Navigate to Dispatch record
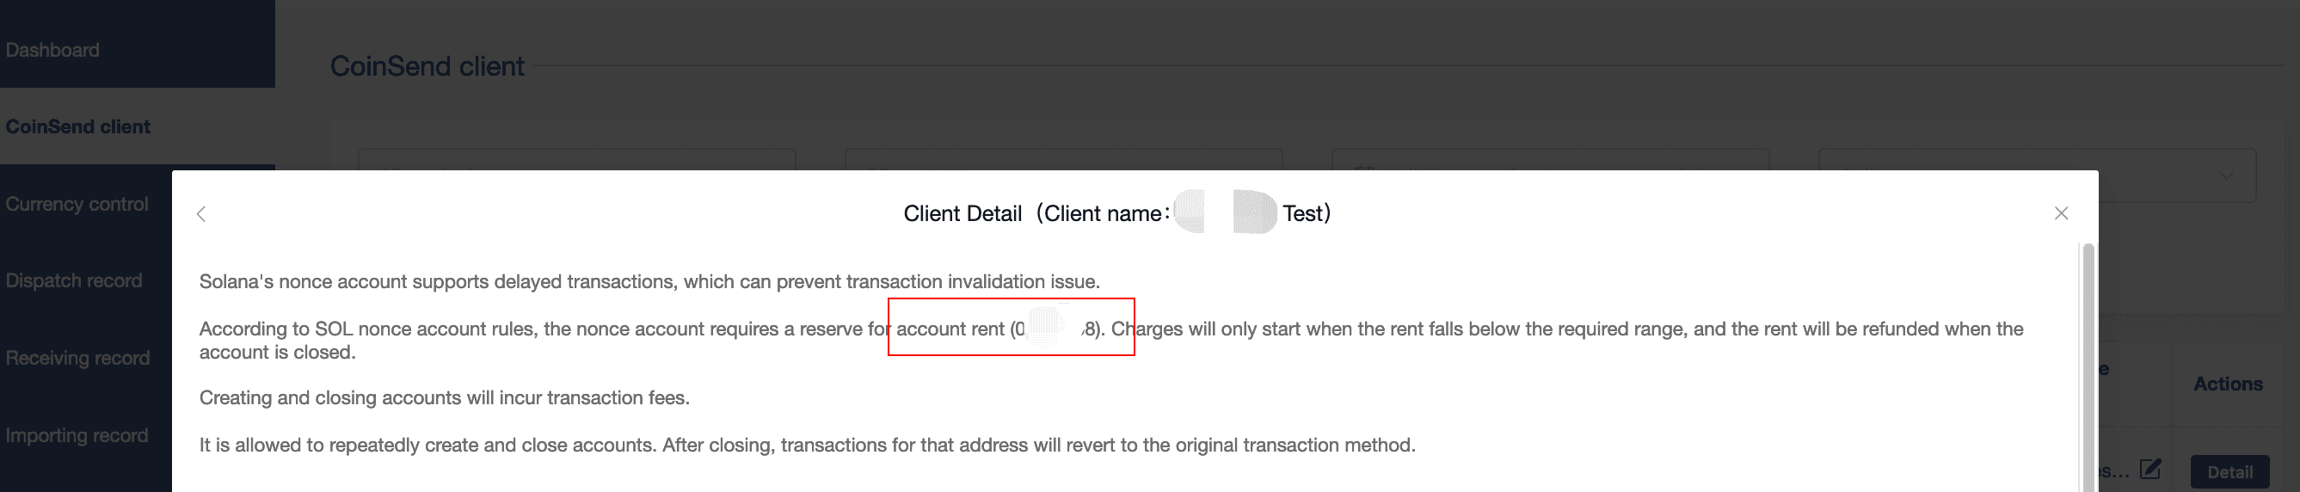2300x492 pixels. pos(74,280)
